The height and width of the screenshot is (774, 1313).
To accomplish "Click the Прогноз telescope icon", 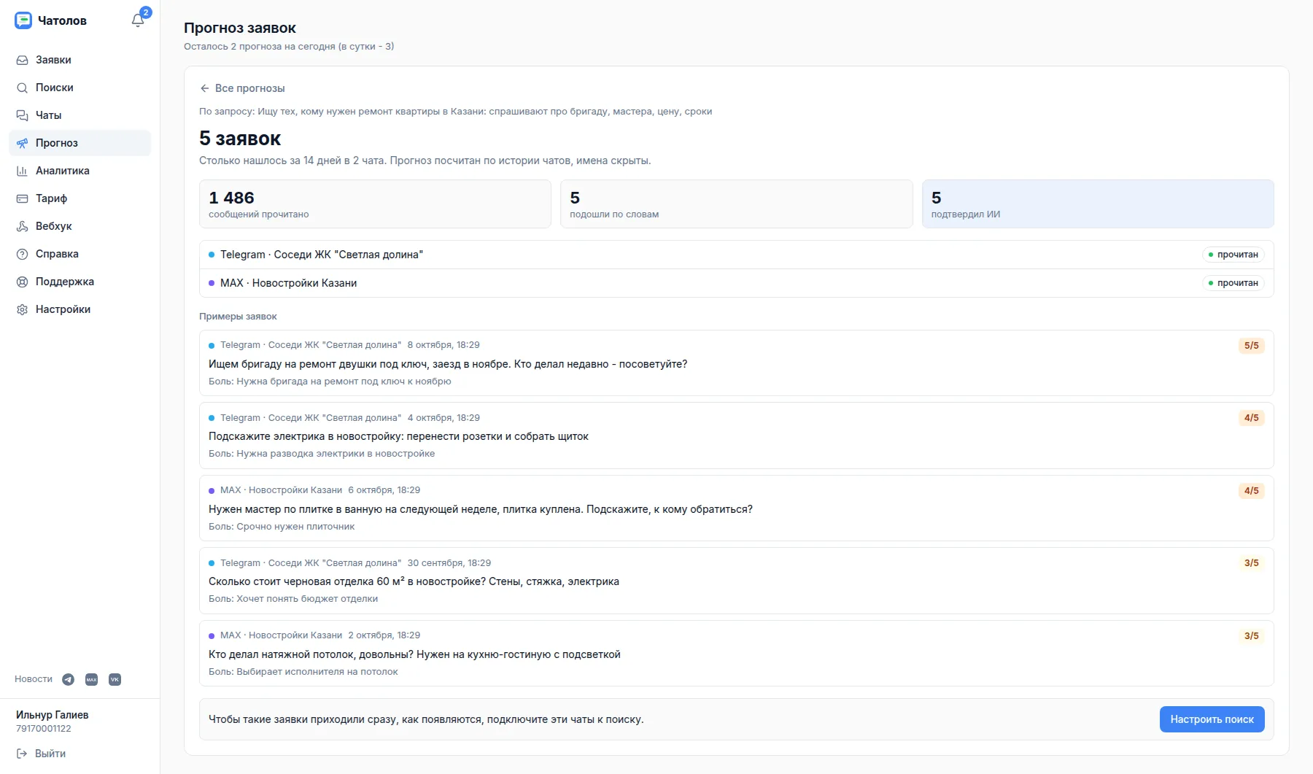I will 23,143.
